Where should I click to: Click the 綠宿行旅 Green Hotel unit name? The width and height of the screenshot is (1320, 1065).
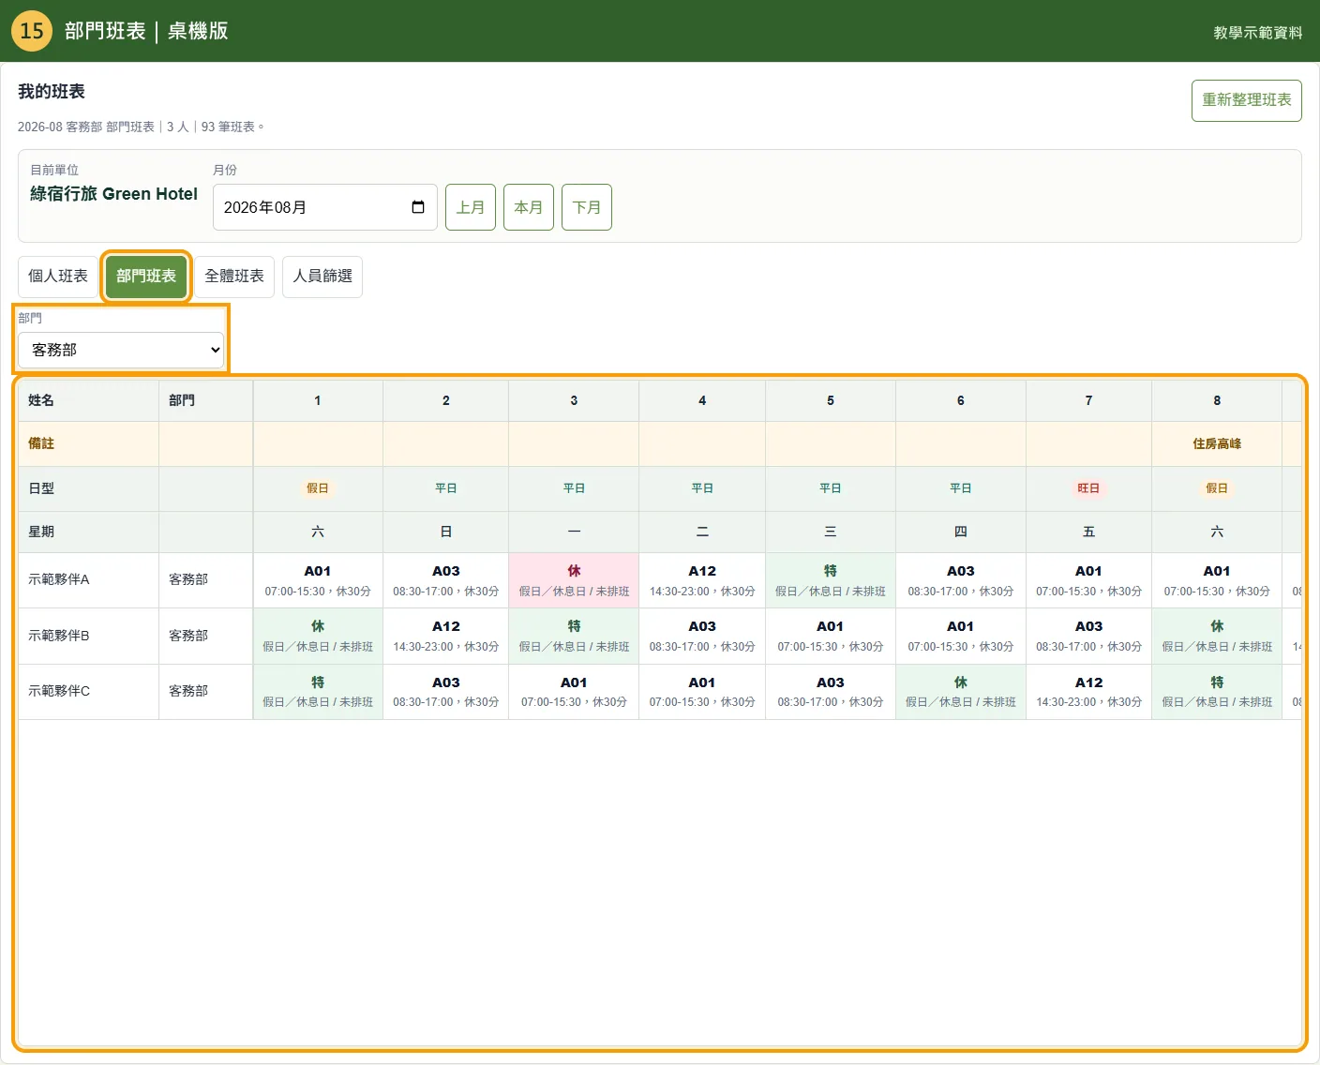(x=113, y=194)
